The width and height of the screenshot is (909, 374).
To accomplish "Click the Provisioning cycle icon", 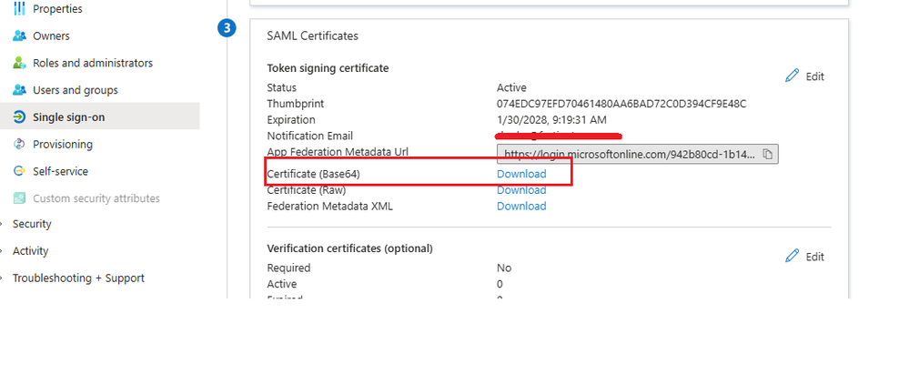I will 19,144.
